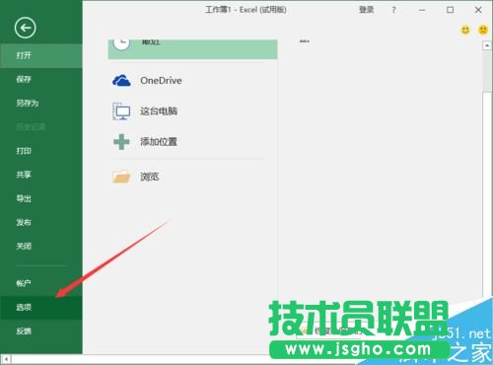Image resolution: width=493 pixels, height=365 pixels.
Task: Click the 这台电脑 computer icon
Action: [121, 111]
